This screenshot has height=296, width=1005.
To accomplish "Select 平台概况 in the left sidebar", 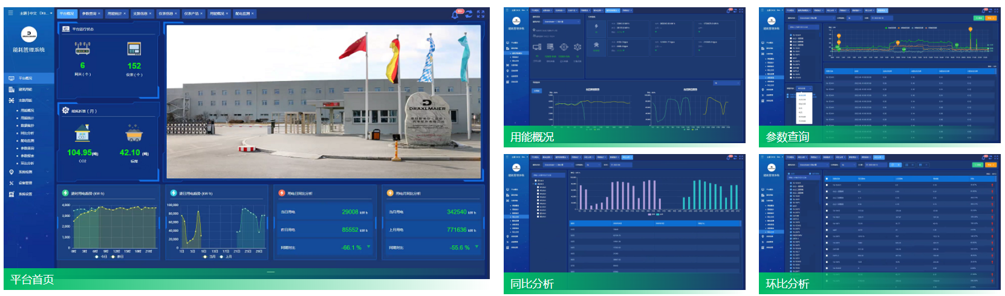I will (25, 78).
